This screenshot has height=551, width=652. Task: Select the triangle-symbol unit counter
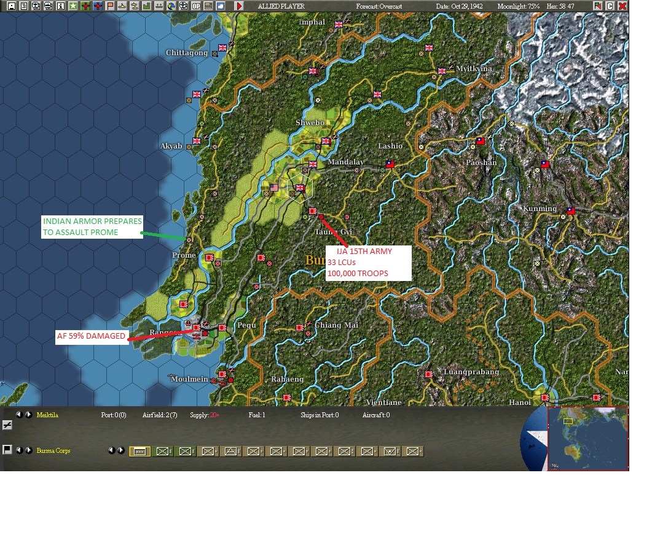pos(231,452)
